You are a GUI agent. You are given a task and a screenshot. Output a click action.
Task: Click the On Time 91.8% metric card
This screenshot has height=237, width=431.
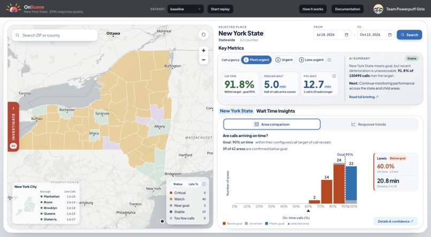pos(240,84)
